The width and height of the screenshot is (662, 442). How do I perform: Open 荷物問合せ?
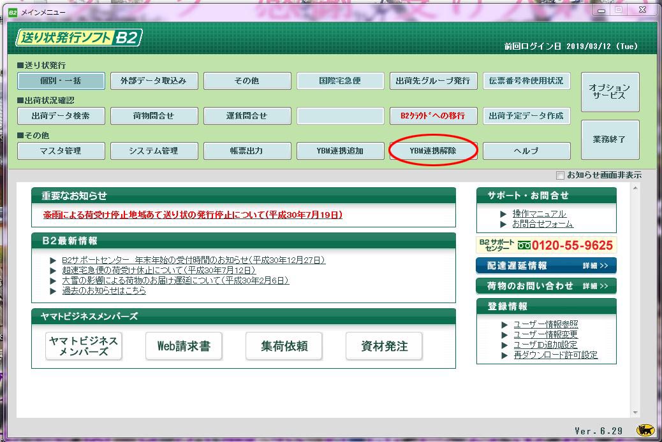pos(154,115)
